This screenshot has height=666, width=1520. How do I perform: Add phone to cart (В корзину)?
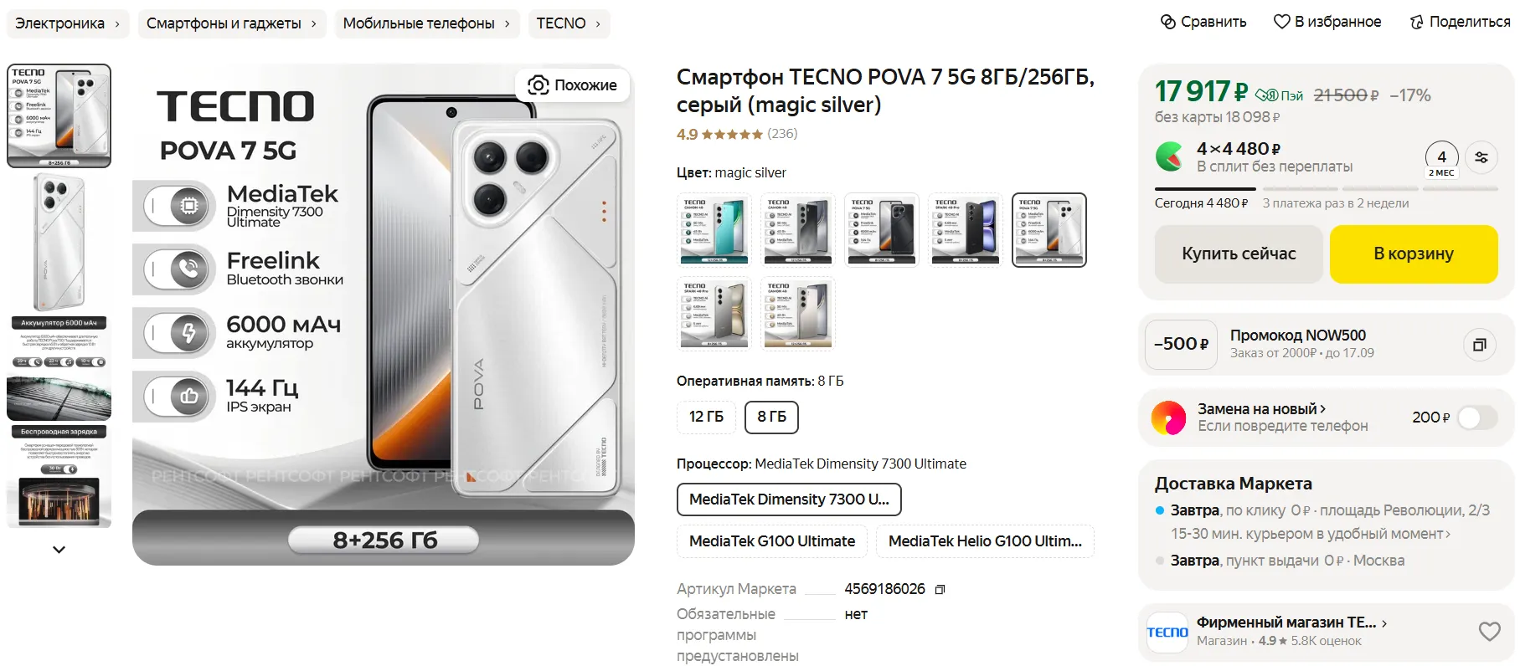pyautogui.click(x=1413, y=254)
